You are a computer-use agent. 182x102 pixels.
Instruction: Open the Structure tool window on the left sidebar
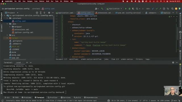click(1, 75)
